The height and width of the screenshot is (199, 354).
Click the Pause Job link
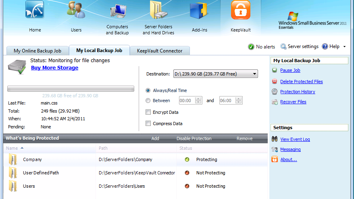coord(290,70)
